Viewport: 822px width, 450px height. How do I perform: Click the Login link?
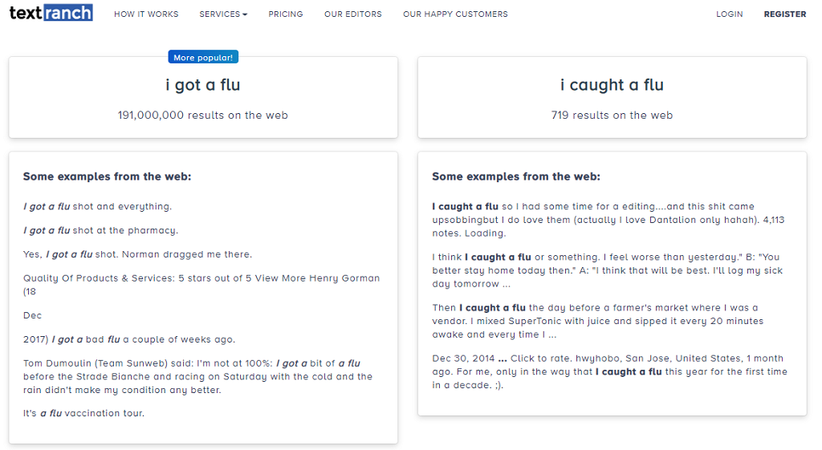[x=729, y=14]
